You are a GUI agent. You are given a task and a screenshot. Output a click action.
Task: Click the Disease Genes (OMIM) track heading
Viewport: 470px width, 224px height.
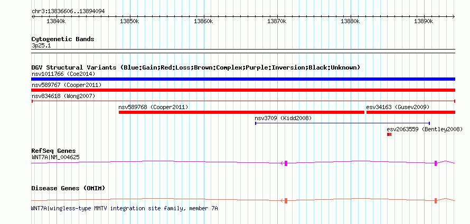pos(68,188)
